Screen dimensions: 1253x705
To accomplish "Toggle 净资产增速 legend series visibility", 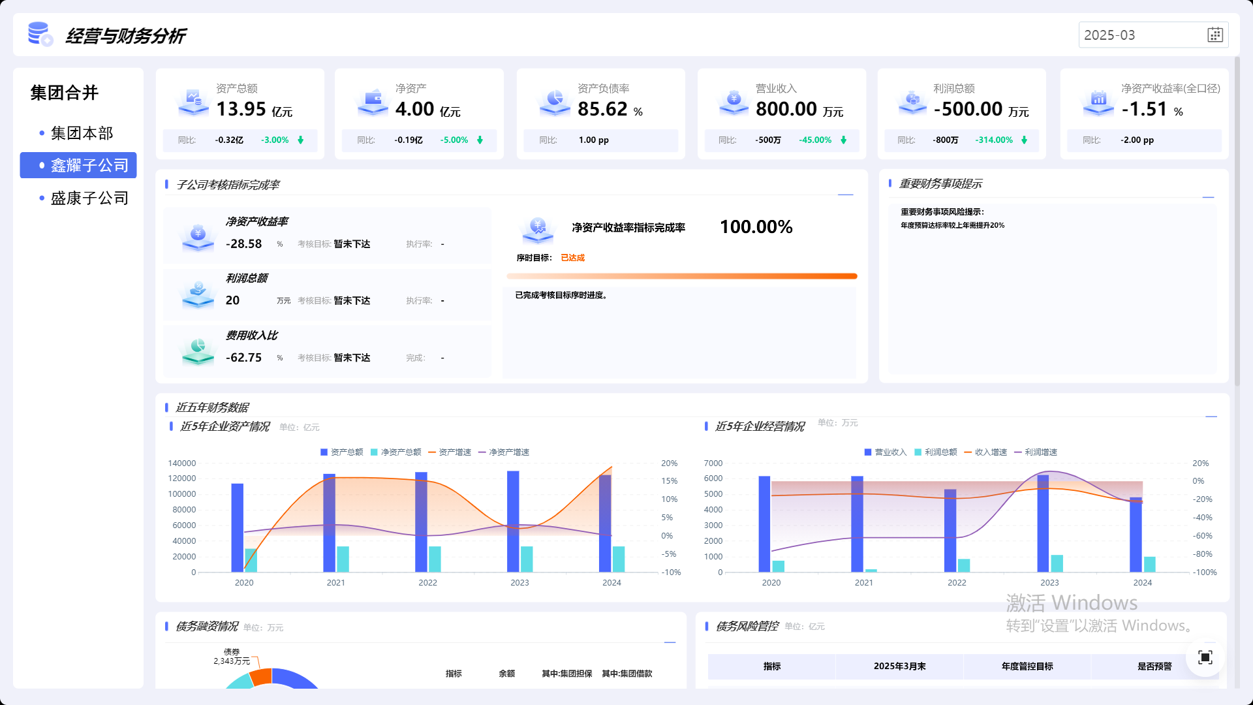I will pyautogui.click(x=503, y=452).
